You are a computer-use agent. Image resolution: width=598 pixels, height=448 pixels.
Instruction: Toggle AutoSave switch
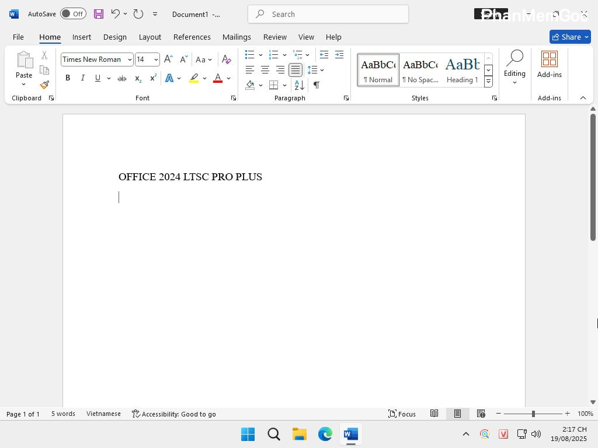coord(73,14)
